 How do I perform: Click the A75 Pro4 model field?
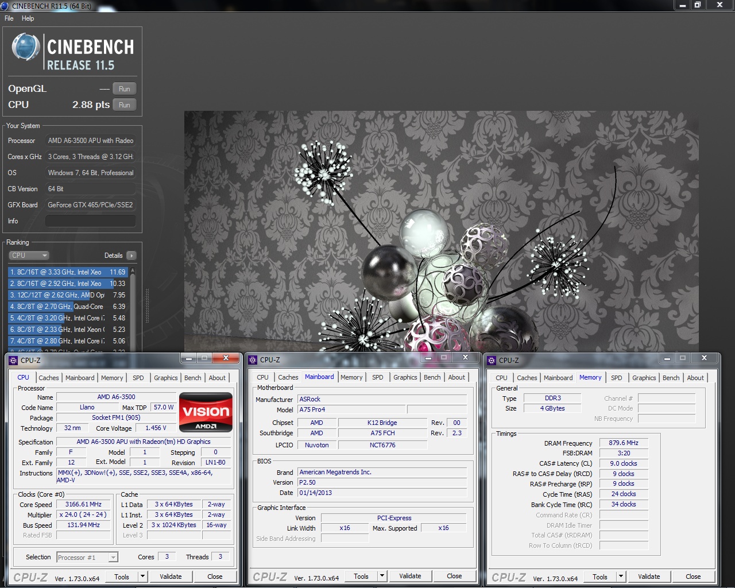coord(351,409)
